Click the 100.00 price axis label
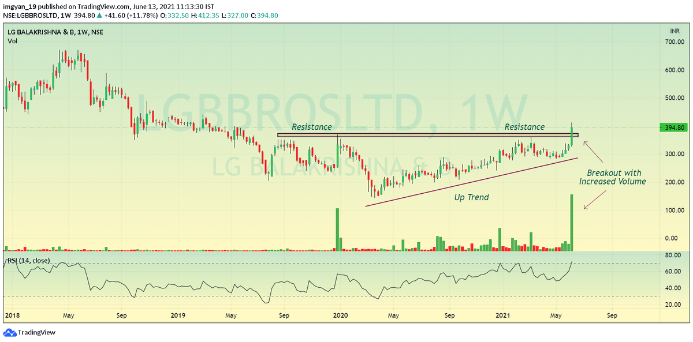The width and height of the screenshot is (693, 342). 674,211
